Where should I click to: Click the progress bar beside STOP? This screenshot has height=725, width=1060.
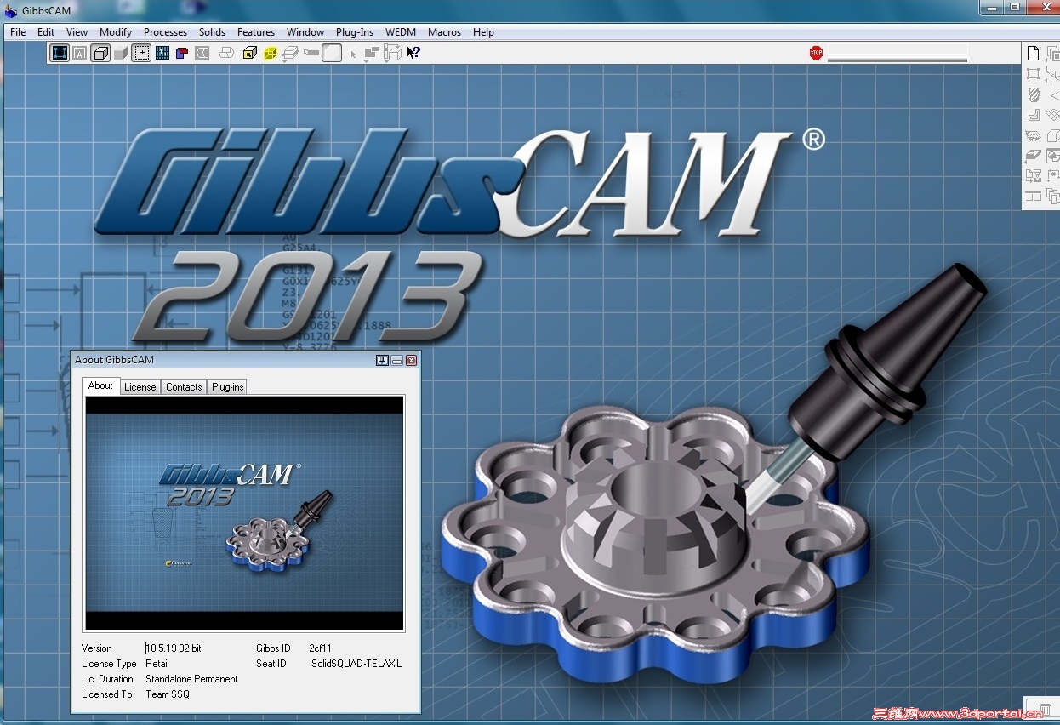[898, 54]
